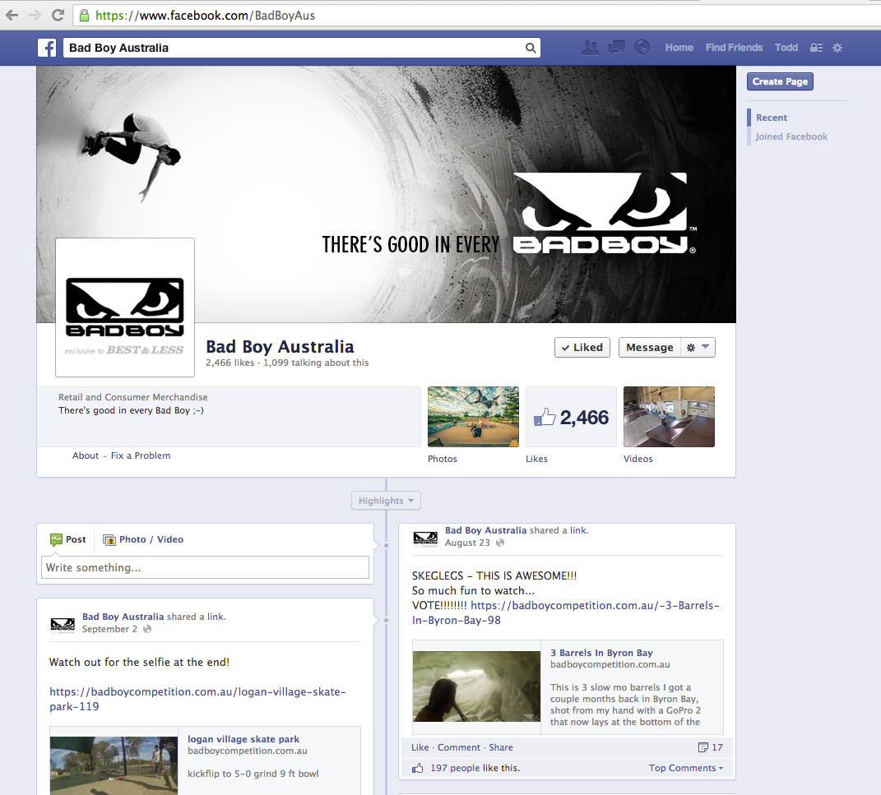Viewport: 881px width, 795px height.
Task: Open the logan-village-skate-park-119 link
Action: tap(197, 699)
